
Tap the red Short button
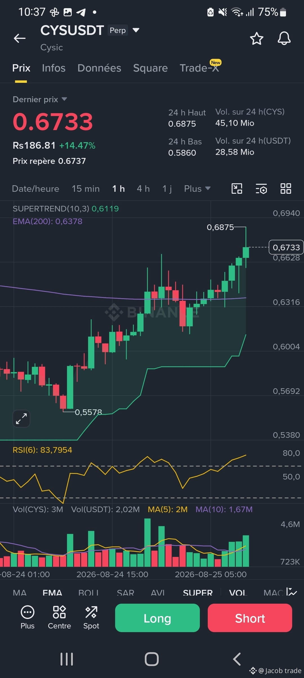pyautogui.click(x=250, y=618)
